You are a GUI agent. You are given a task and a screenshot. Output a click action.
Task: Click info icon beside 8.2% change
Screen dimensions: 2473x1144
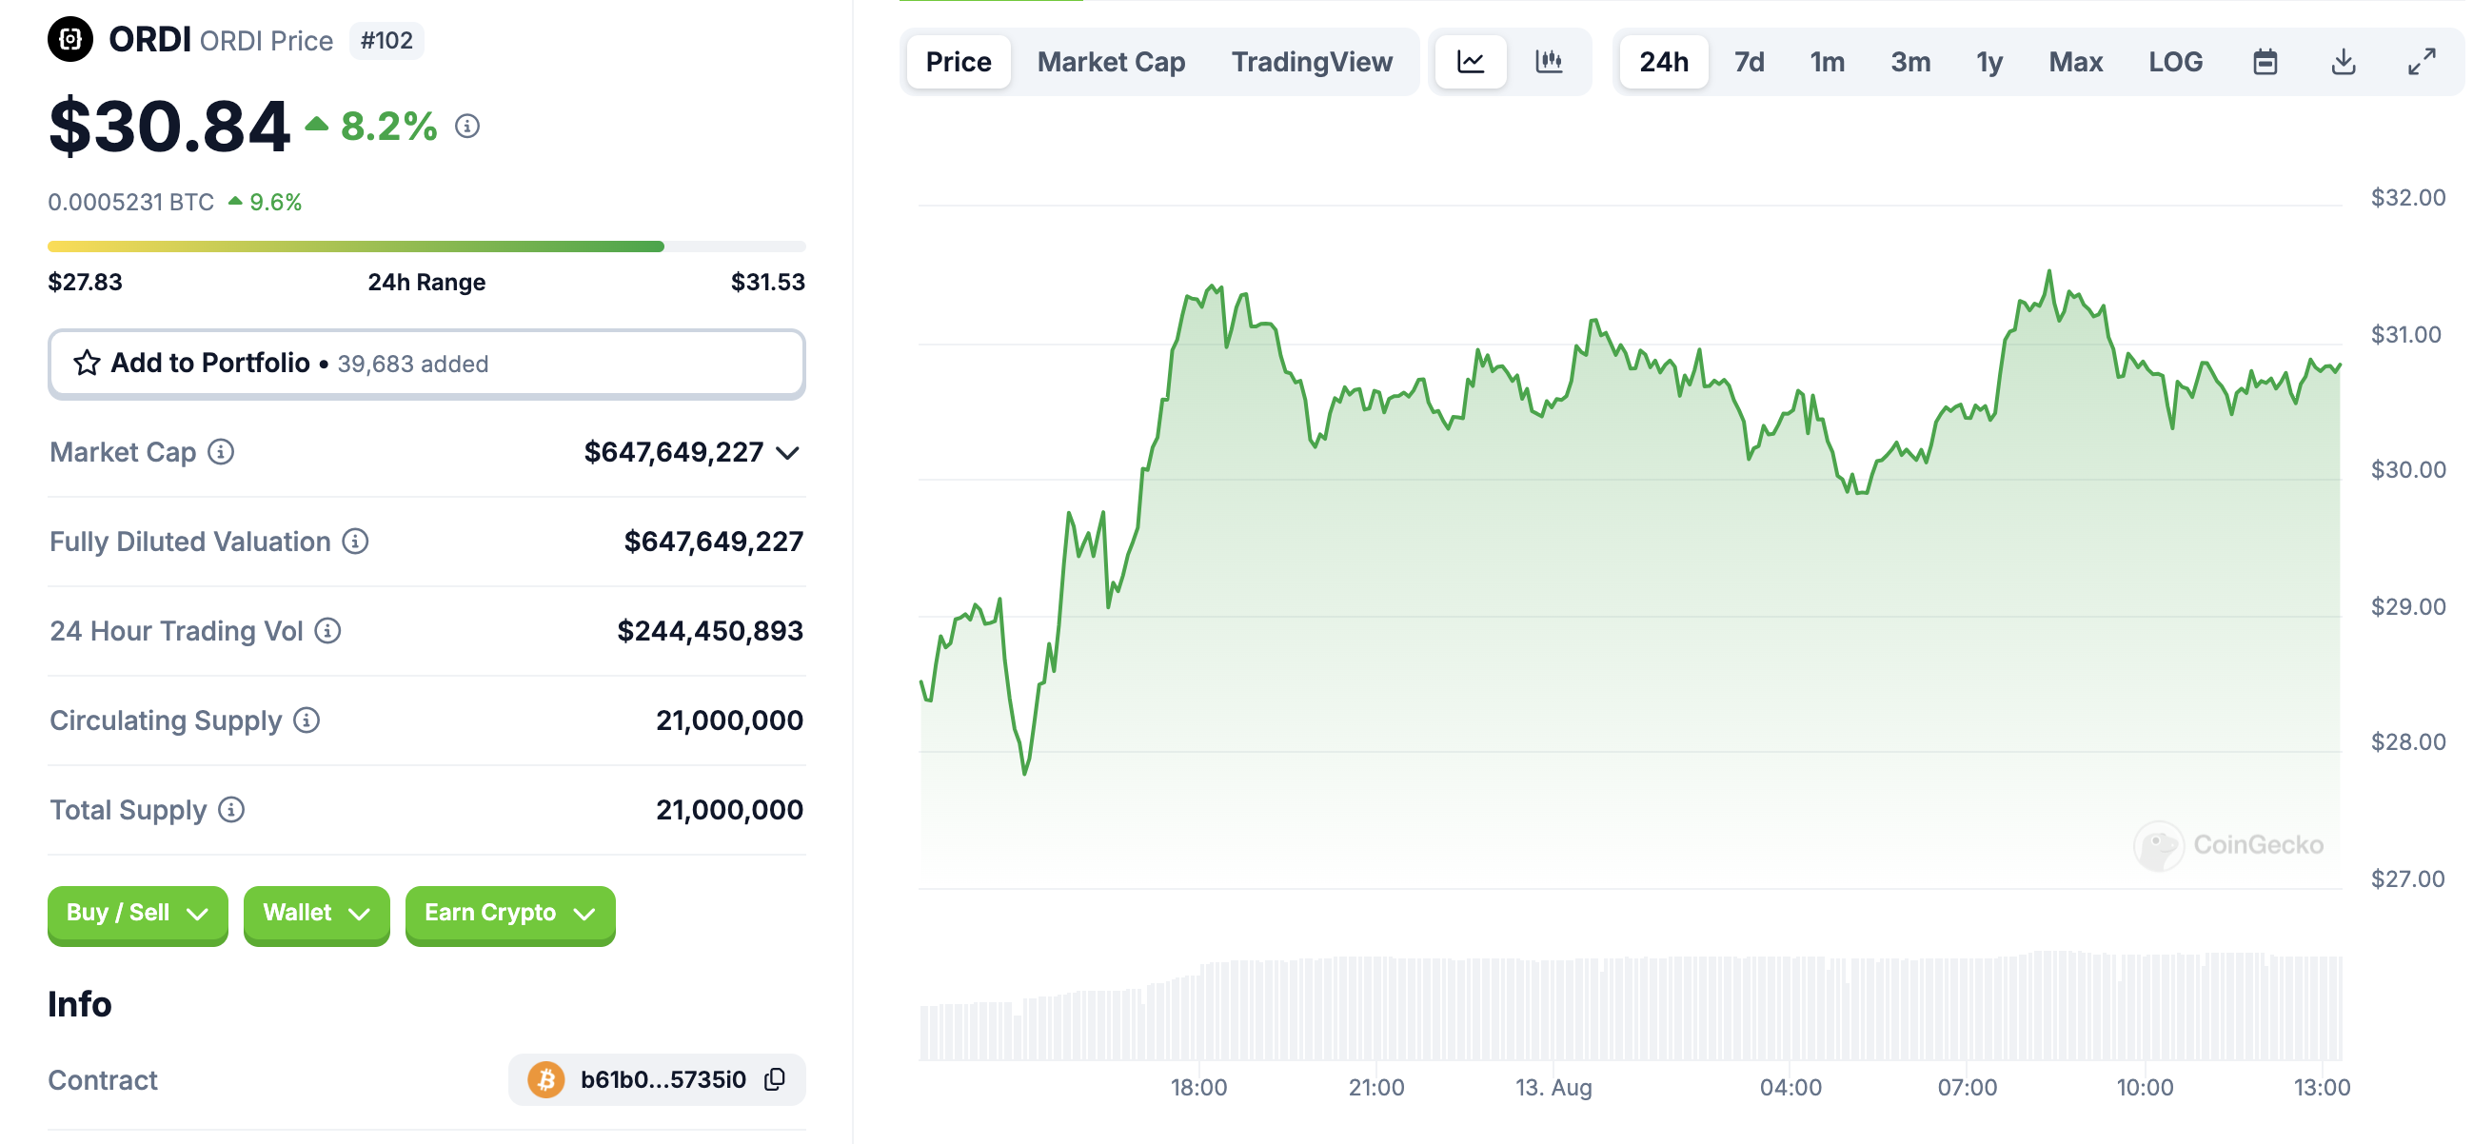pyautogui.click(x=467, y=126)
